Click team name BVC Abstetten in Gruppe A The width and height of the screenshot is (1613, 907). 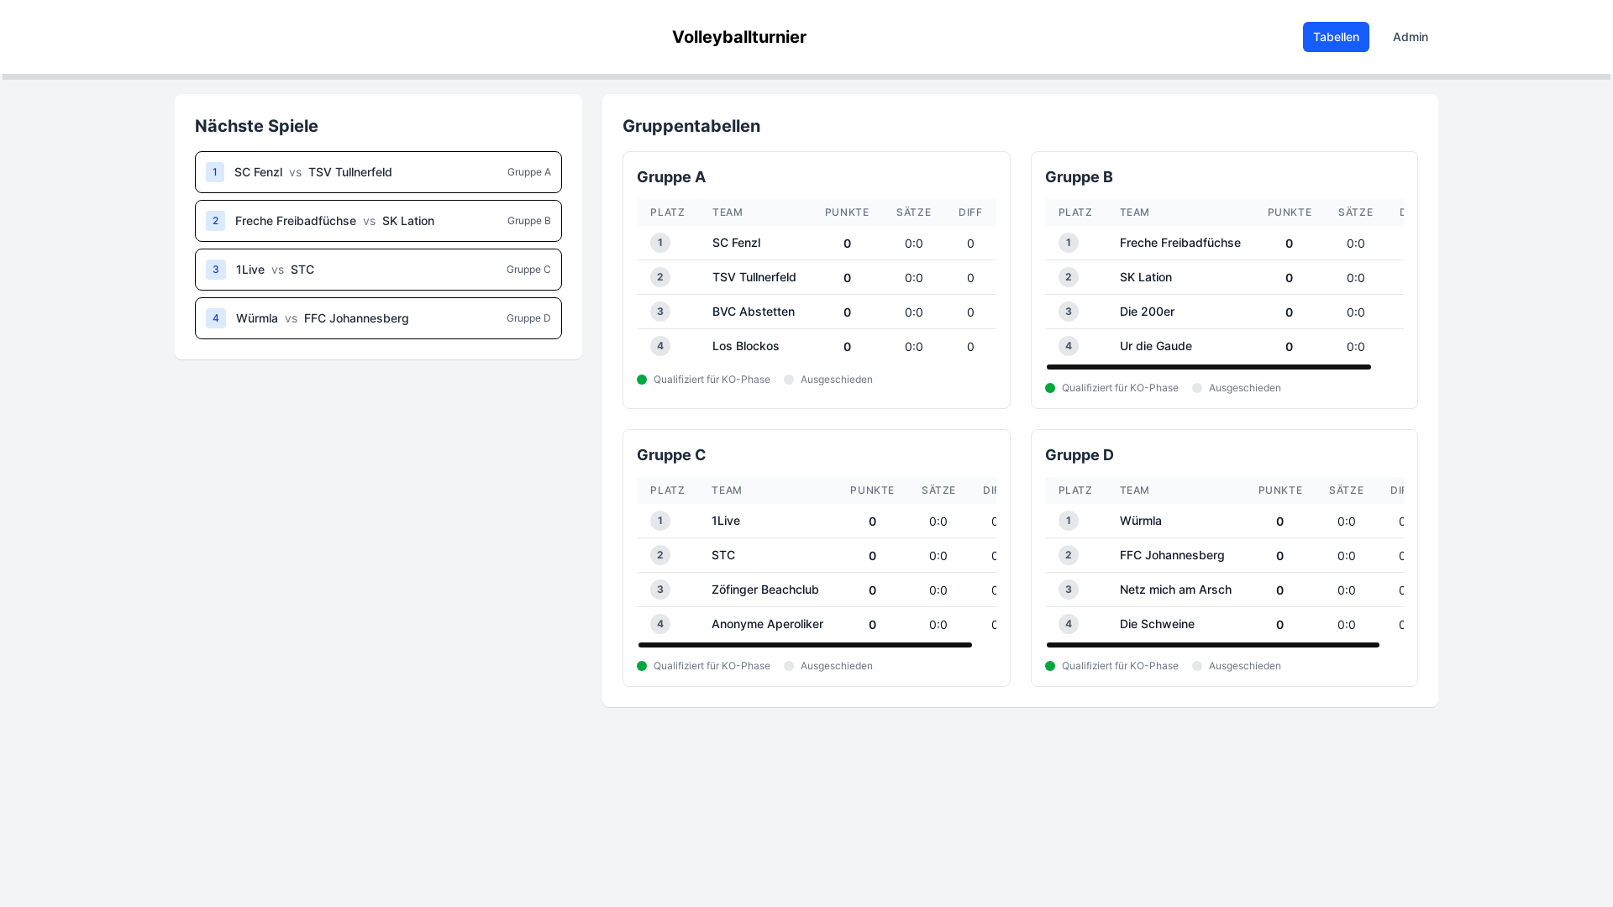754,312
